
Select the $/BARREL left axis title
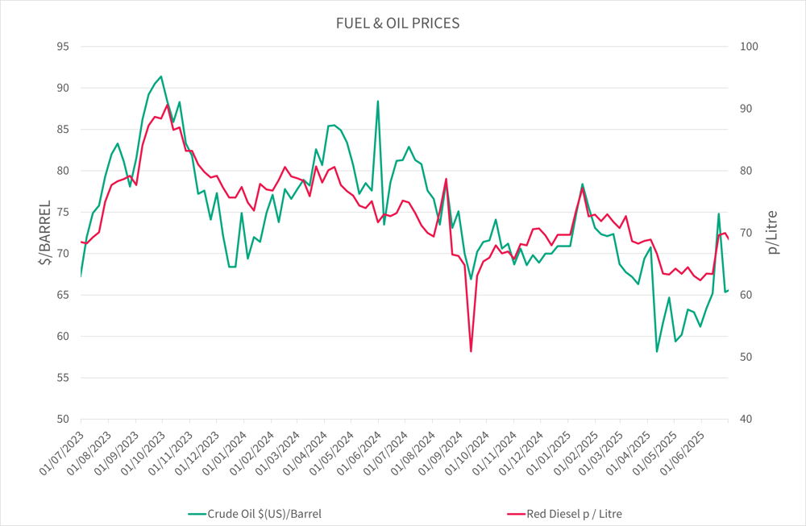(44, 232)
